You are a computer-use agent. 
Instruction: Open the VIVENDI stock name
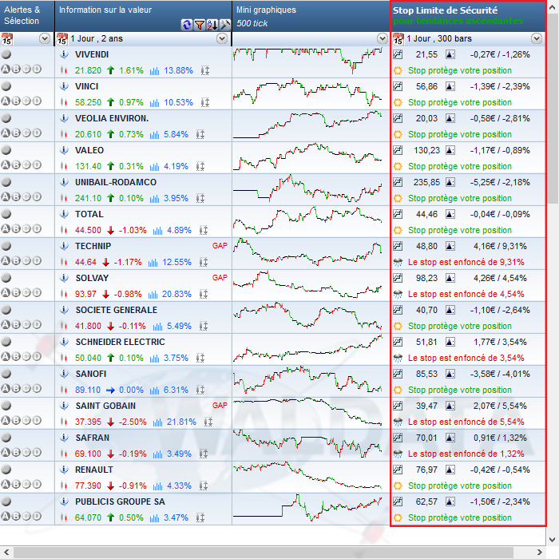[92, 54]
